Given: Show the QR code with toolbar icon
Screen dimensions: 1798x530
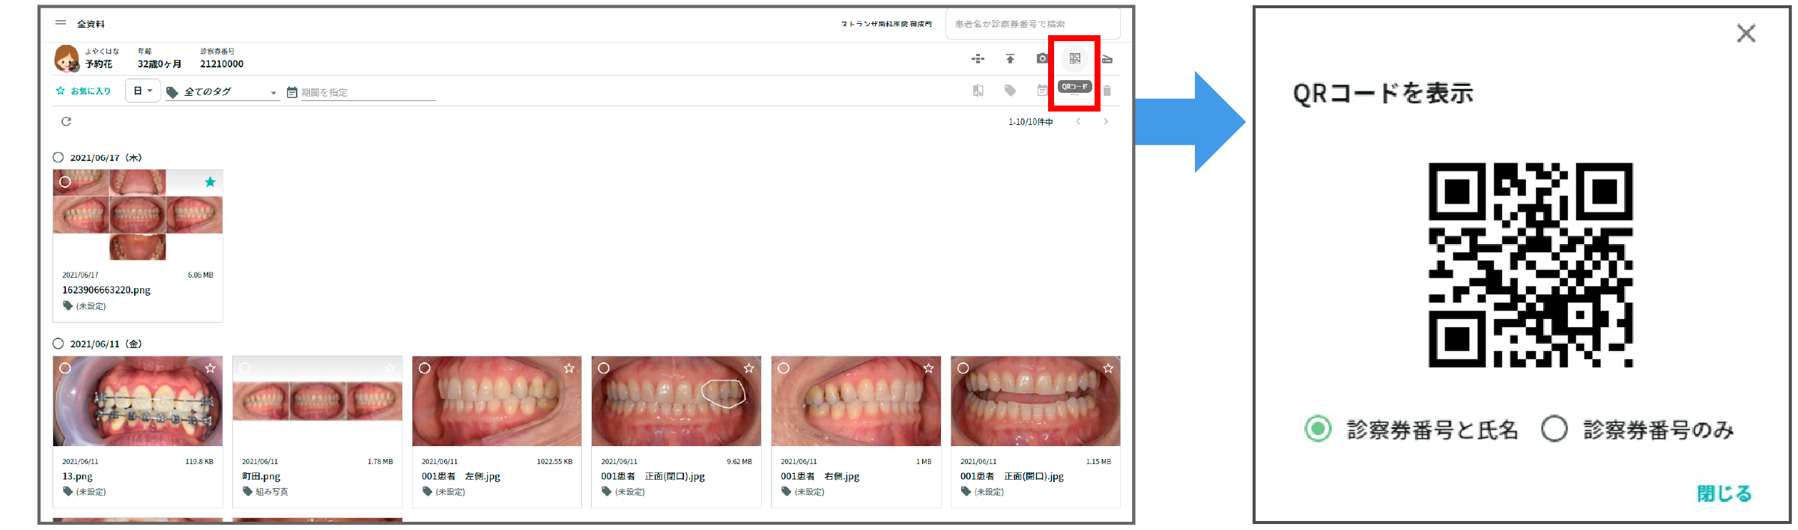Looking at the screenshot, I should coord(1075,58).
